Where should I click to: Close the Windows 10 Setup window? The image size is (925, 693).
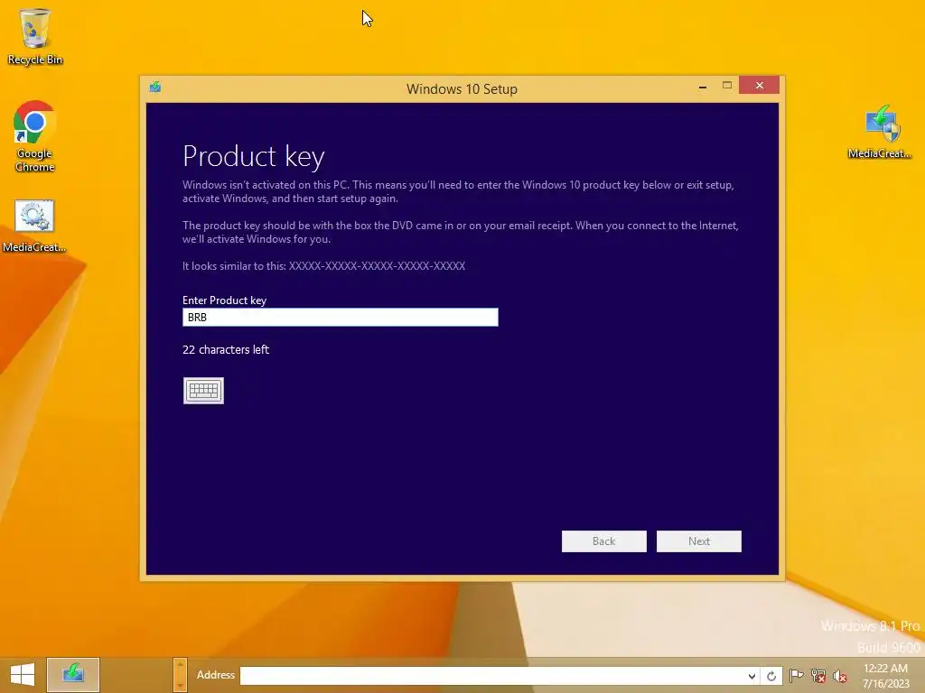[x=759, y=86]
